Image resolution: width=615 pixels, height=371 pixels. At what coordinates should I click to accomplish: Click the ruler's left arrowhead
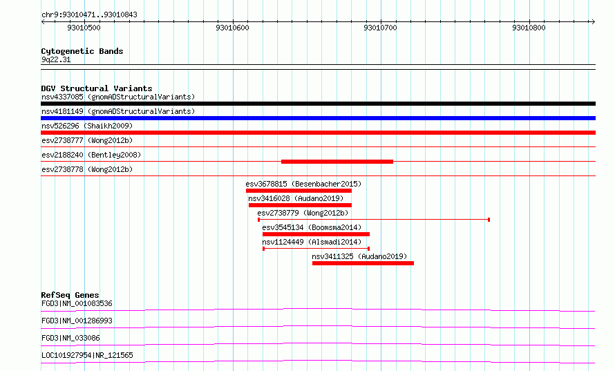(x=43, y=22)
